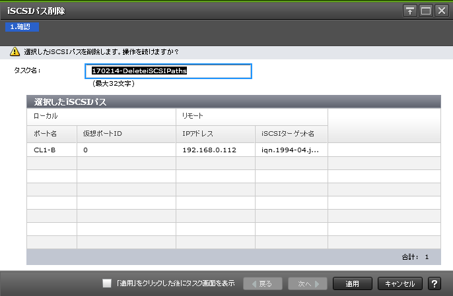This screenshot has height=296, width=453.
Task: Click the yellow warning triangle icon
Action: tap(15, 51)
